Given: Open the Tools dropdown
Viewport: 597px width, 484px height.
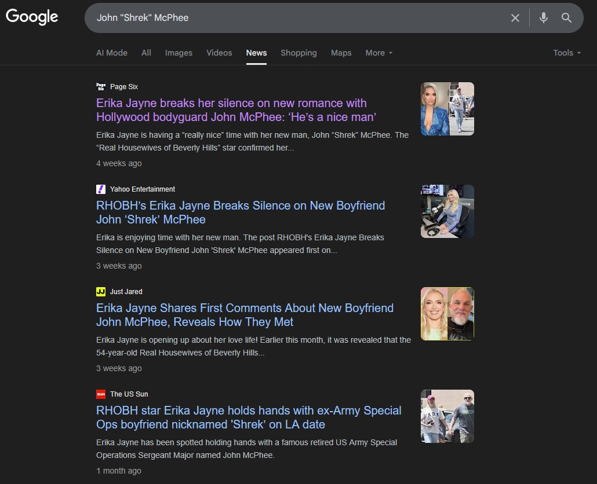Looking at the screenshot, I should tap(566, 53).
